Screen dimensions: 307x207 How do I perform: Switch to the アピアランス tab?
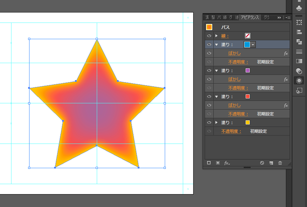tap(251, 17)
